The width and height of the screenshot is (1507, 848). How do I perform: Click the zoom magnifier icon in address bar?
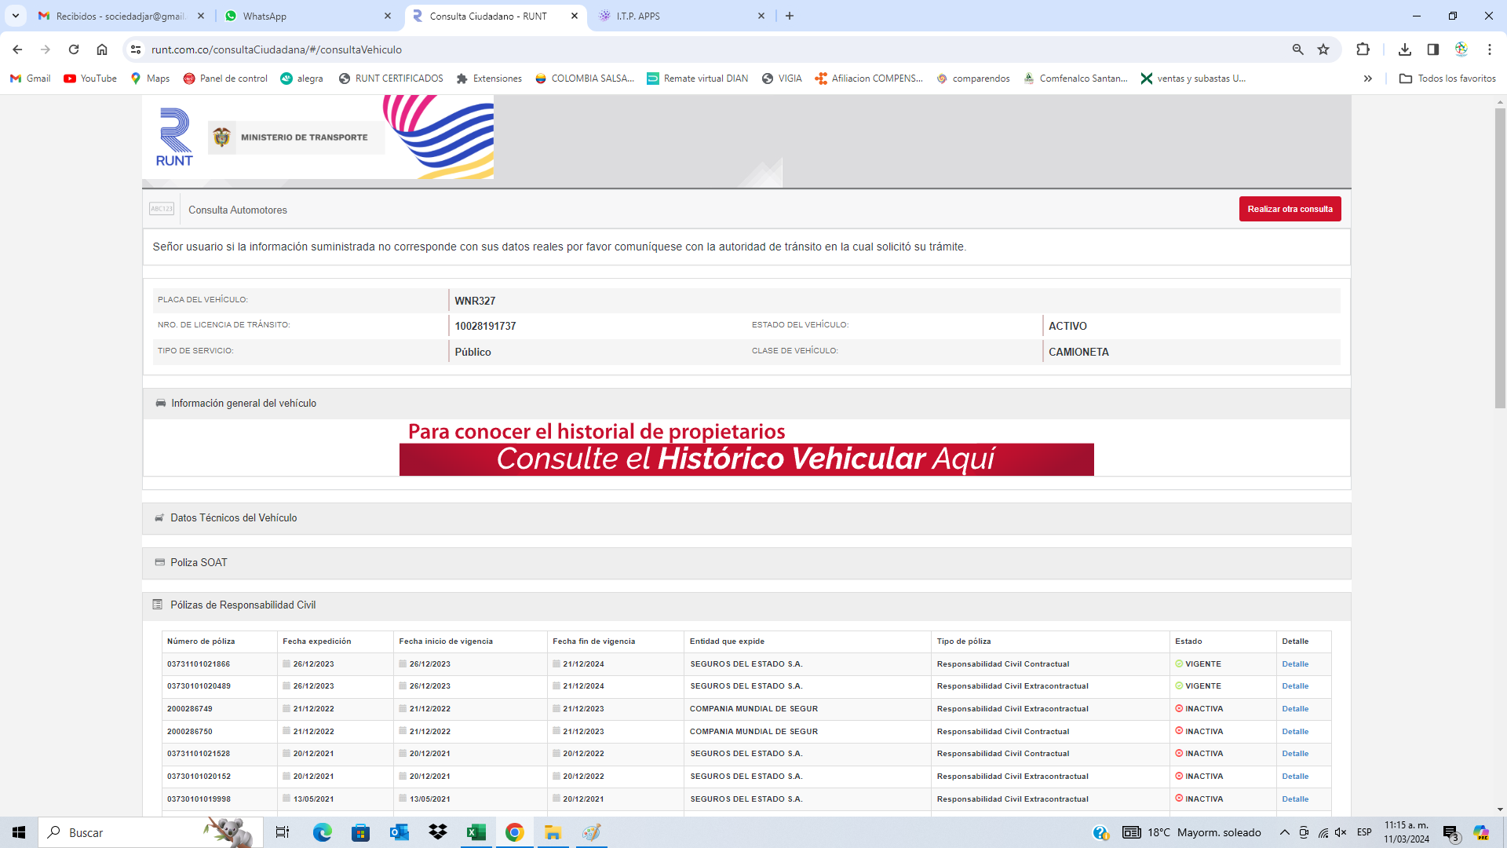click(1297, 49)
